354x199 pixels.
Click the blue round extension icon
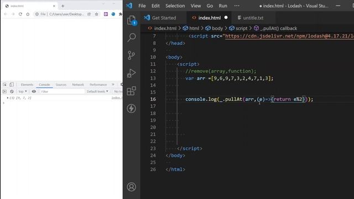[113, 14]
